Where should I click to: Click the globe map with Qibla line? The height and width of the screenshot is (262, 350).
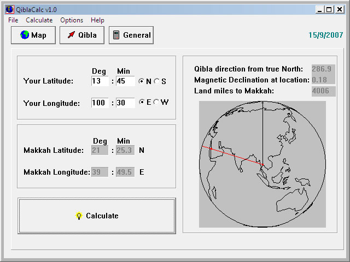coord(262,164)
